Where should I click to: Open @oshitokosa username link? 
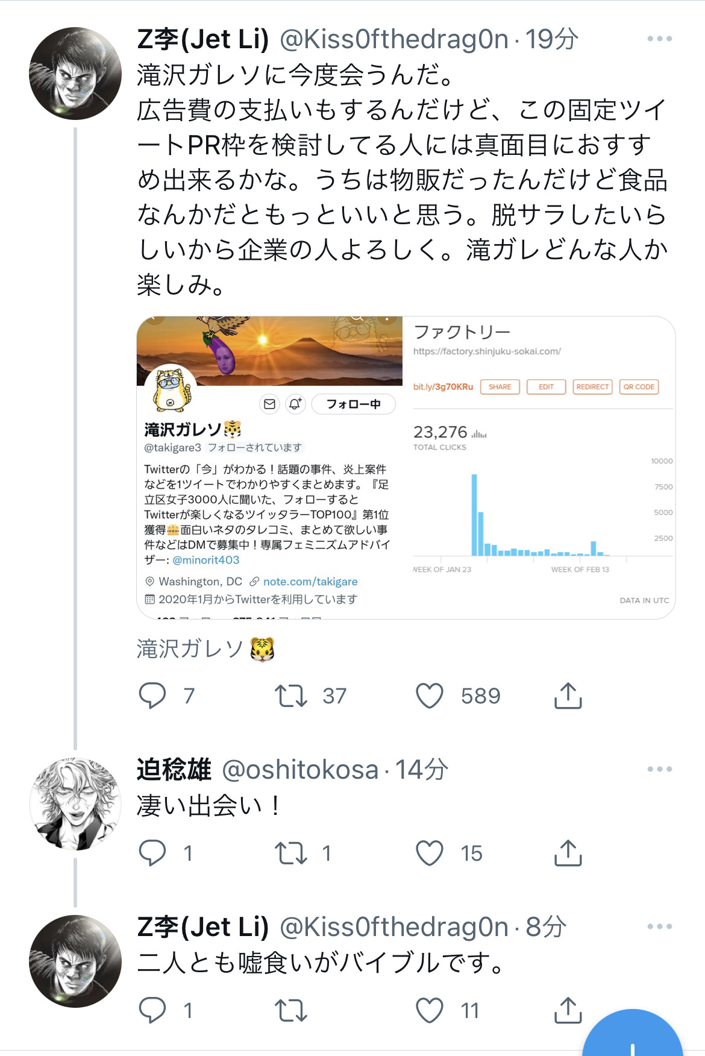[300, 770]
